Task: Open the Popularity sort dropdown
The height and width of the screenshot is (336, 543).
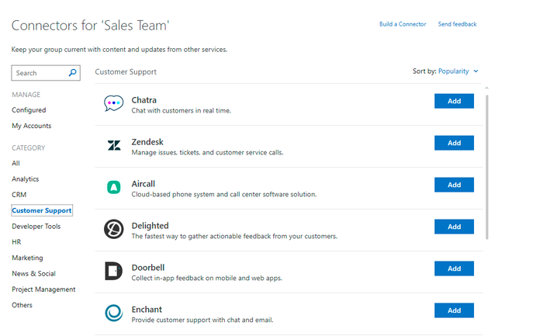Action: (453, 71)
